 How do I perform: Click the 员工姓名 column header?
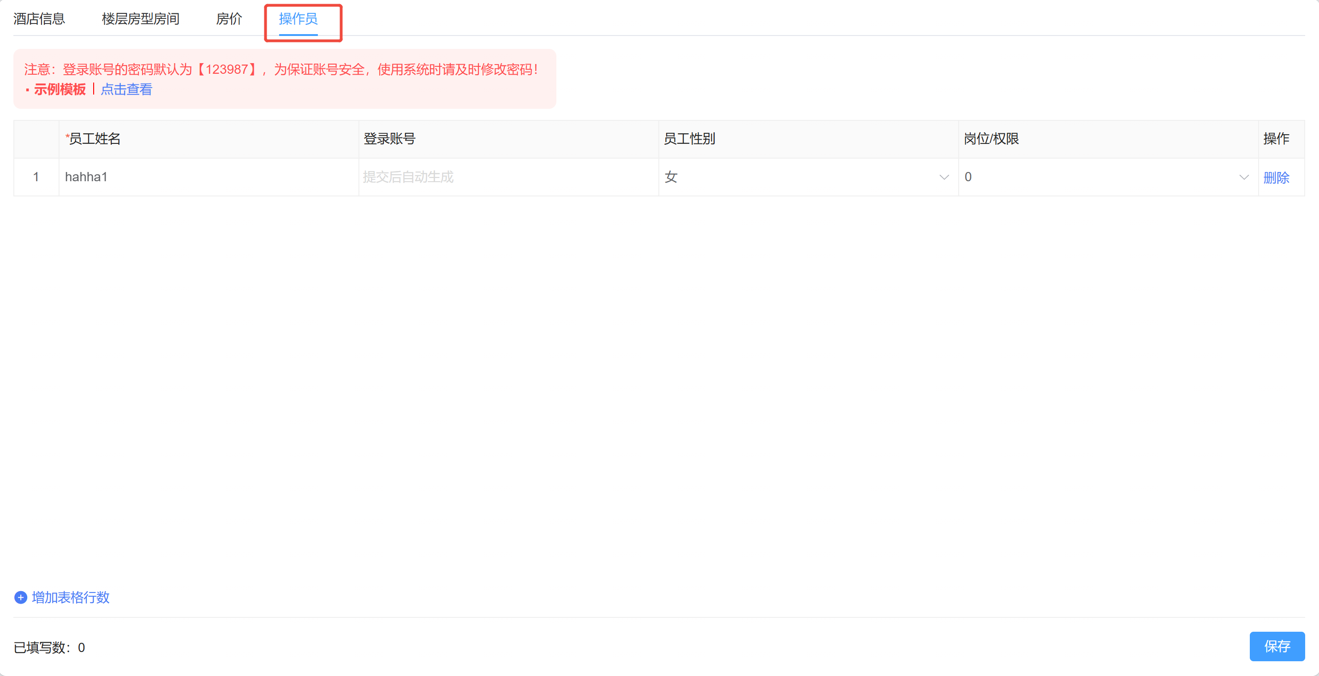(95, 139)
